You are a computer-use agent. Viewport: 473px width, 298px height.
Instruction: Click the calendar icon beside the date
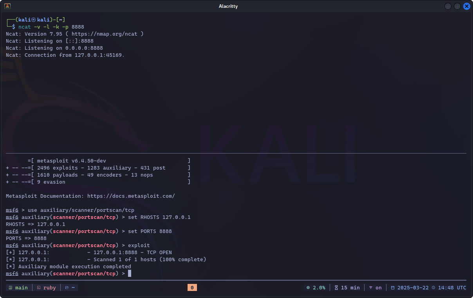pyautogui.click(x=393, y=287)
